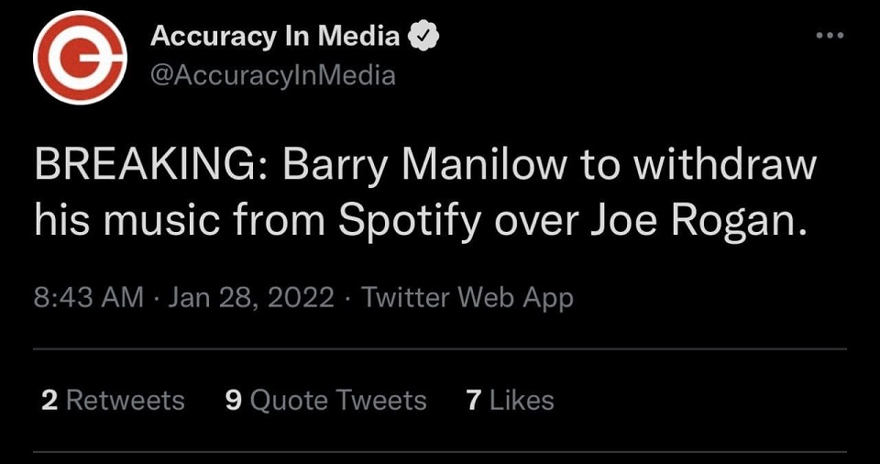Open the three-dot more options menu
This screenshot has height=464, width=880.
(829, 35)
